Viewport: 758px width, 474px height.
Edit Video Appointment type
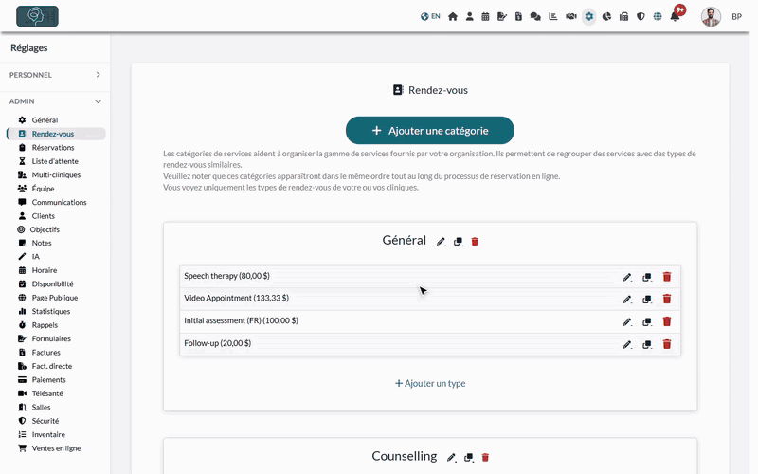pyautogui.click(x=627, y=300)
